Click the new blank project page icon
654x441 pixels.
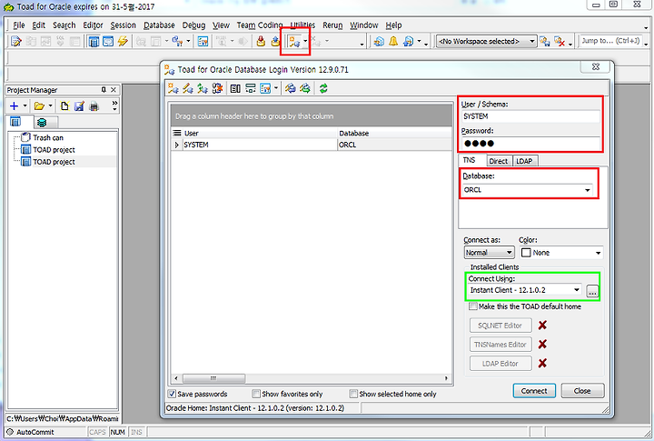click(64, 106)
